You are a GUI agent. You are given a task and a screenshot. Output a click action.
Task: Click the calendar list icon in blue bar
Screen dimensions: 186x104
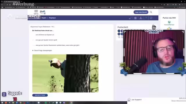click(x=135, y=18)
